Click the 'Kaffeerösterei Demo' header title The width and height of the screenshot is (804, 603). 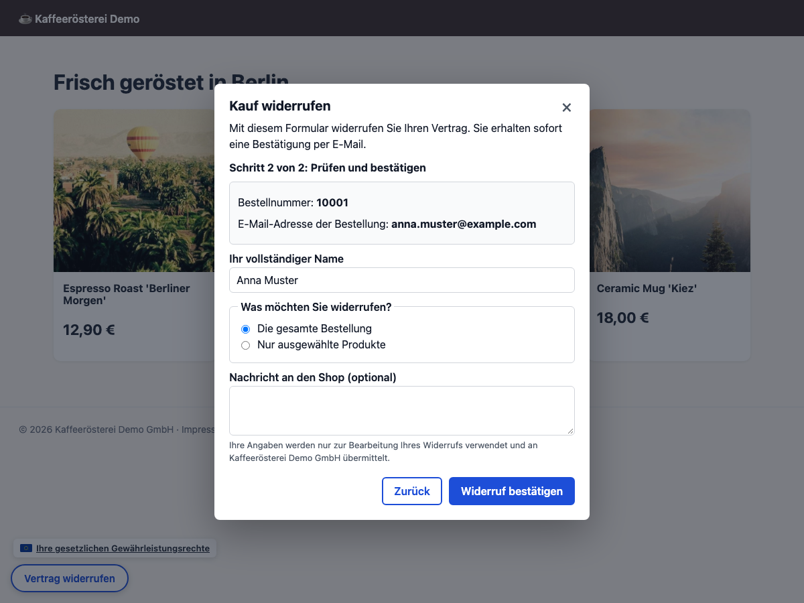87,19
